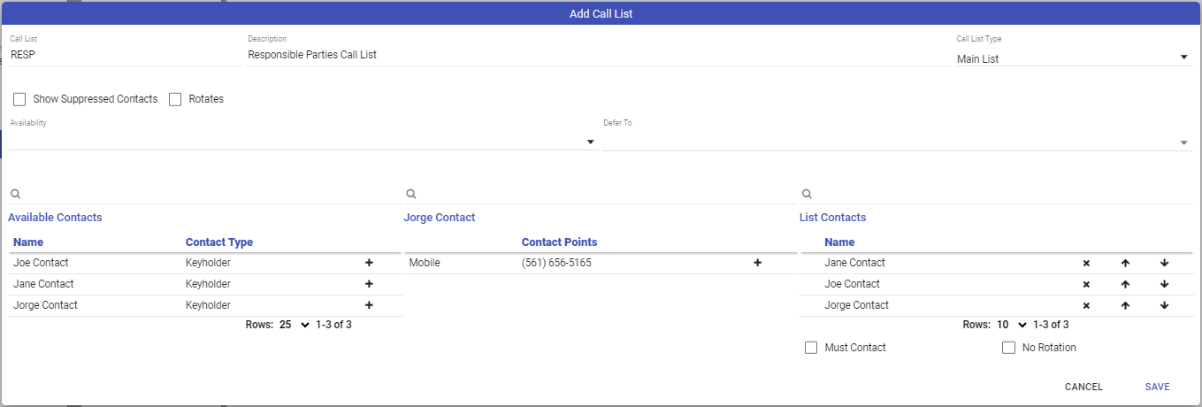This screenshot has width=1202, height=407.
Task: Cancel adding the call list
Action: click(x=1083, y=387)
